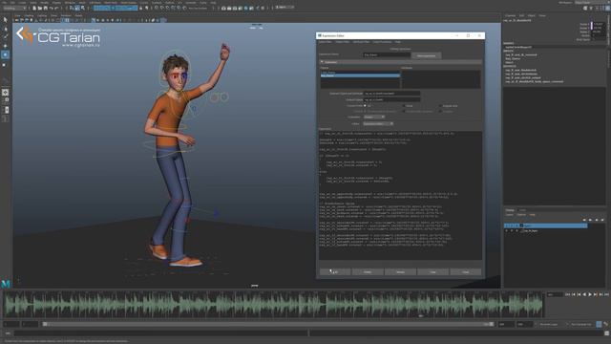Screen dimensions: 611x344
Task: Open Insert Functions menu
Action: tap(382, 42)
